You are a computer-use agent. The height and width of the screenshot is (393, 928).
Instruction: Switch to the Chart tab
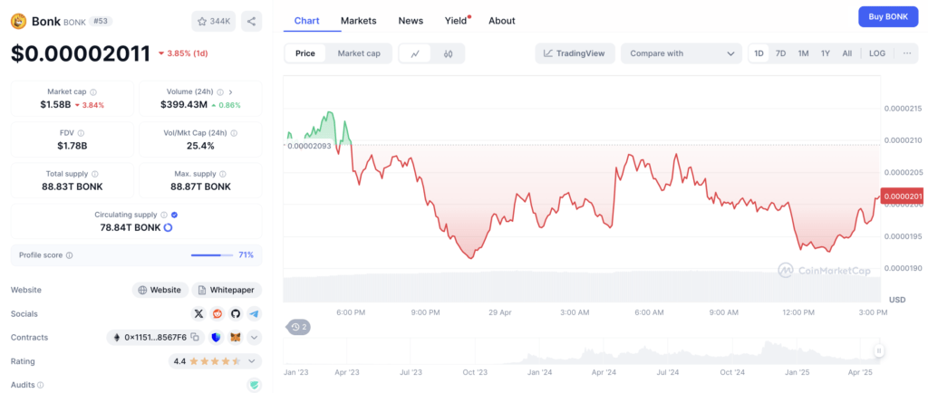pyautogui.click(x=306, y=21)
